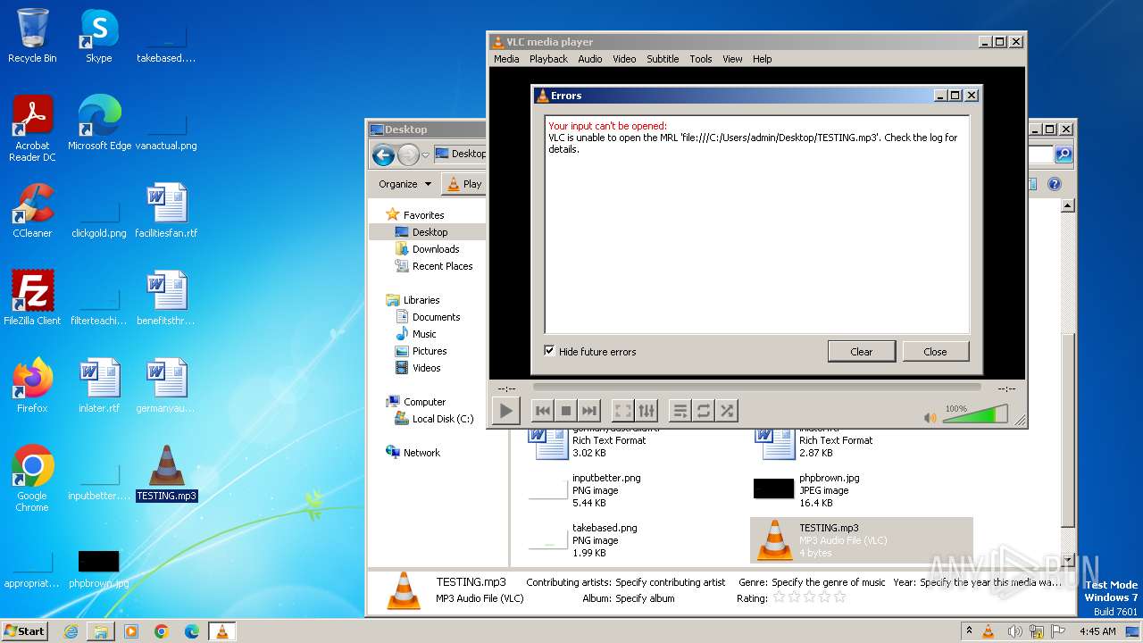Toggle VLC random shuffle
Image resolution: width=1143 pixels, height=643 pixels.
click(727, 411)
